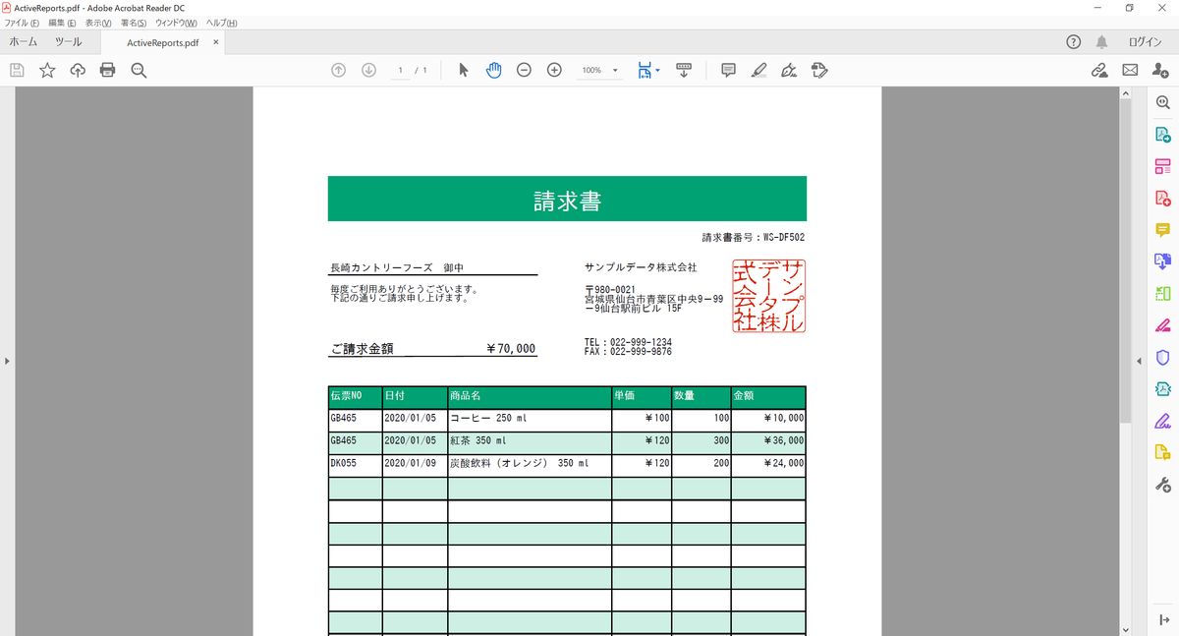
Task: Go to previous page arrow
Action: tap(339, 70)
